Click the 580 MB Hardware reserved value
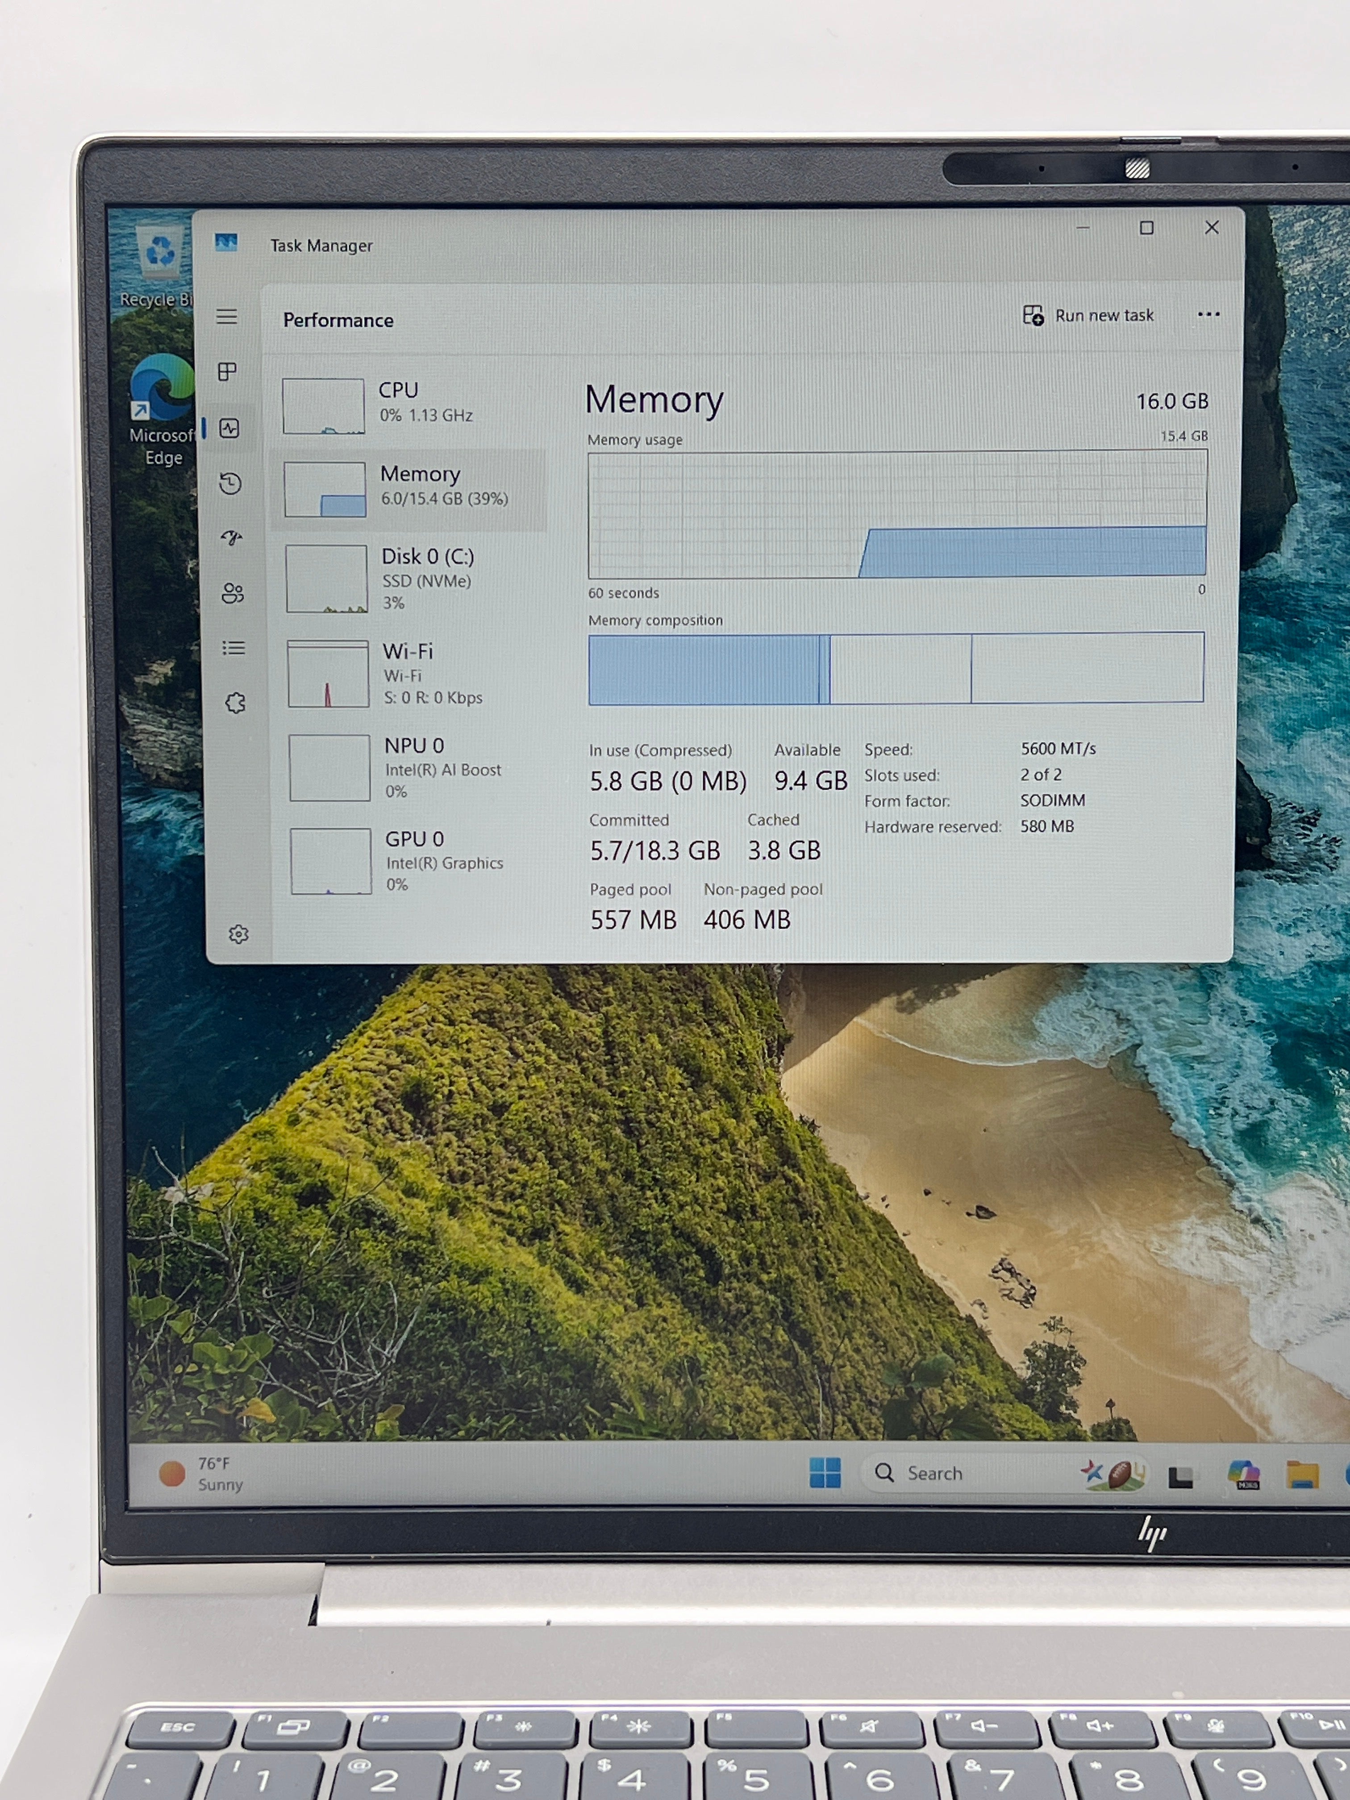1350x1800 pixels. pos(1046,827)
